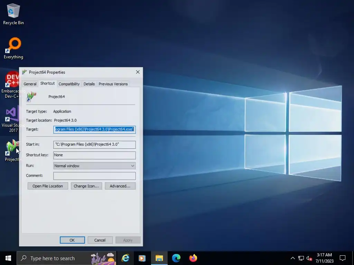Open File Explorer from the taskbar
The width and height of the screenshot is (354, 265).
coord(159,258)
